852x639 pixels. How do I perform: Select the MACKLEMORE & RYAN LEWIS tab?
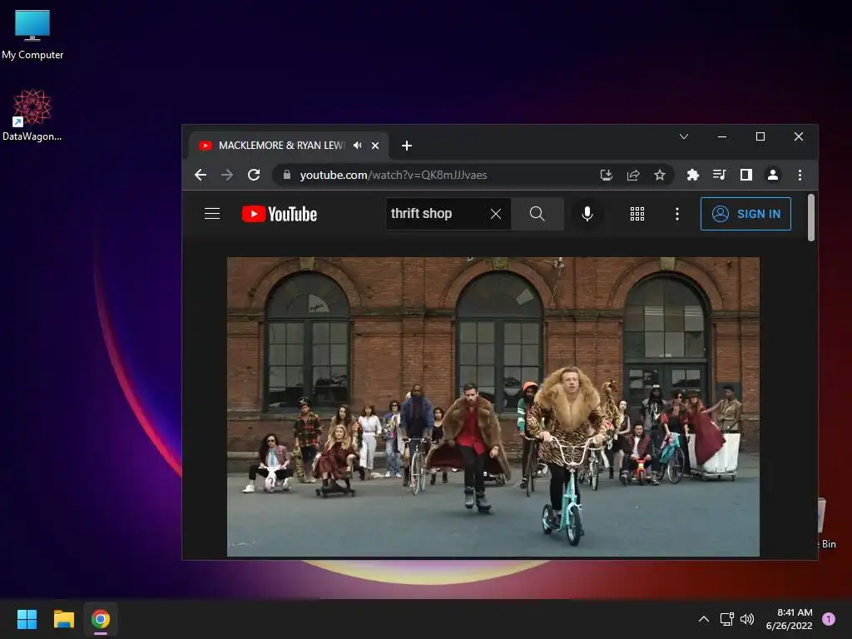tap(289, 146)
